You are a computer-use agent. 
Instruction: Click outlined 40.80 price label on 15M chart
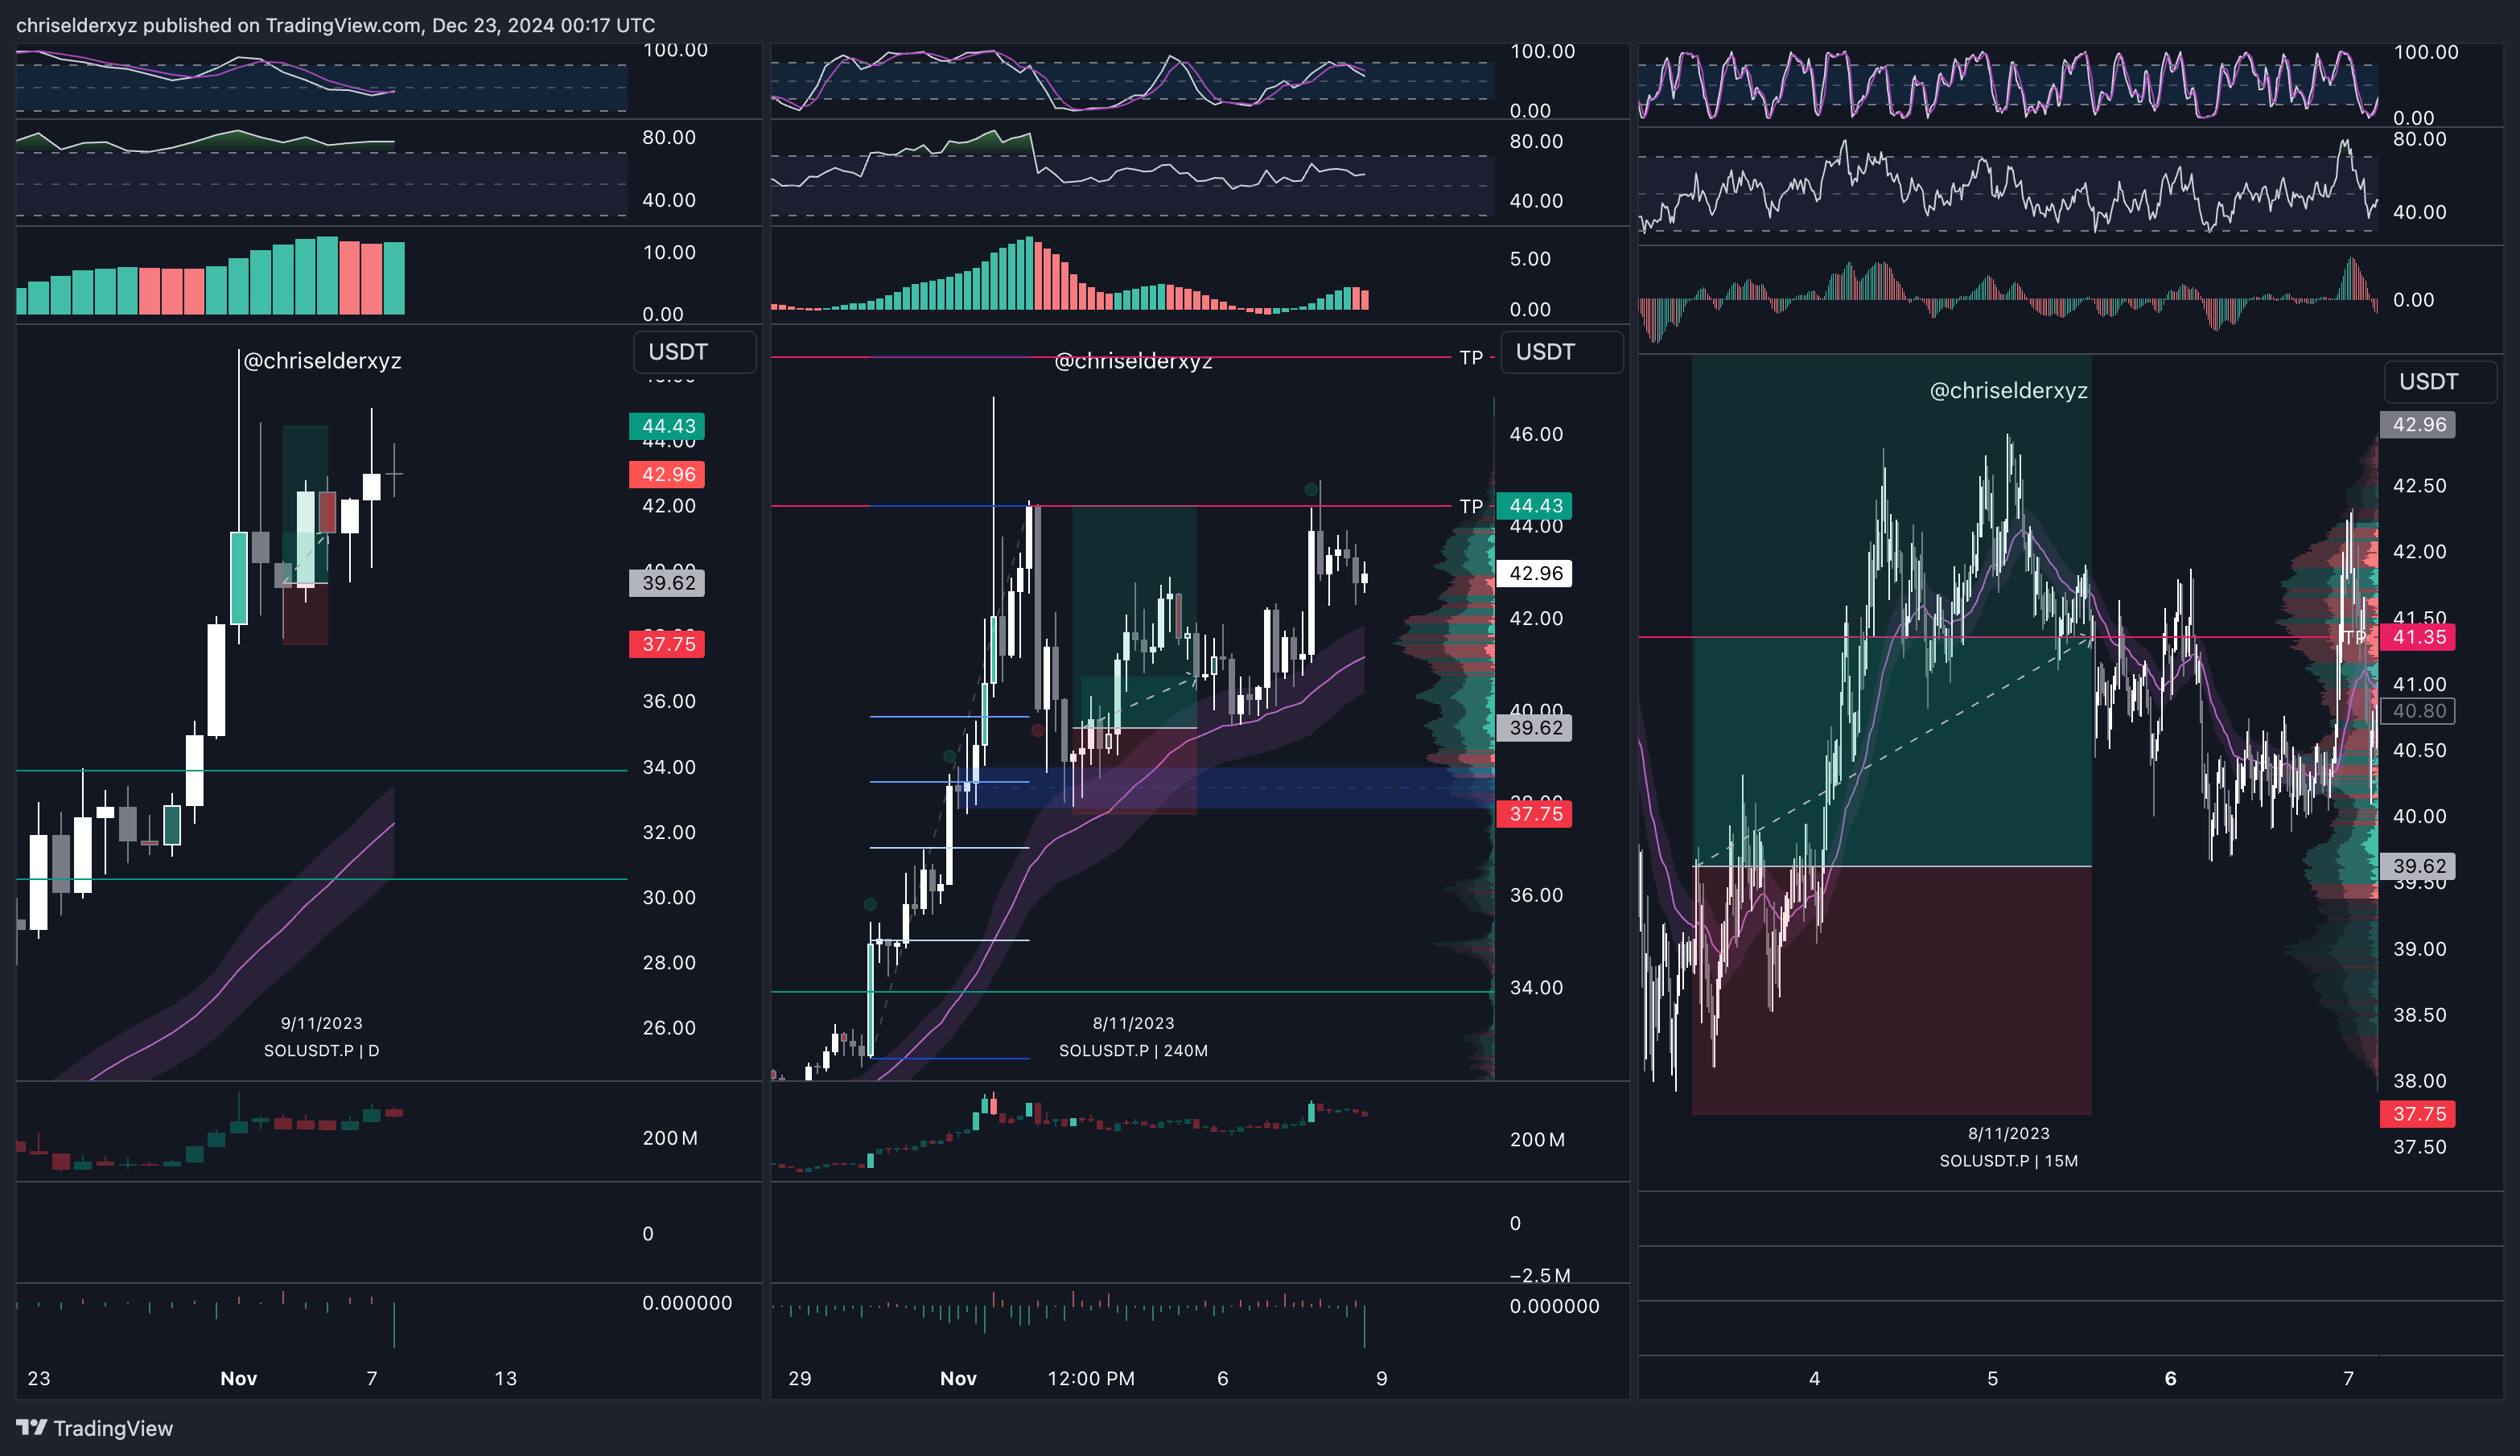(x=2418, y=711)
